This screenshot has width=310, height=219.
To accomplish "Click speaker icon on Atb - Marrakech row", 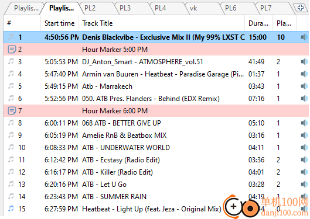I will tap(304, 86).
